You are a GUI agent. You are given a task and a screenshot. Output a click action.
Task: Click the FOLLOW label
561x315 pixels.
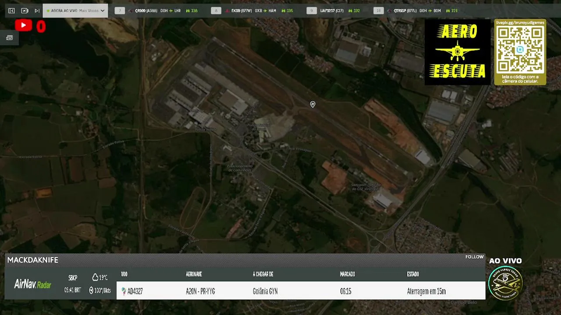pos(475,257)
